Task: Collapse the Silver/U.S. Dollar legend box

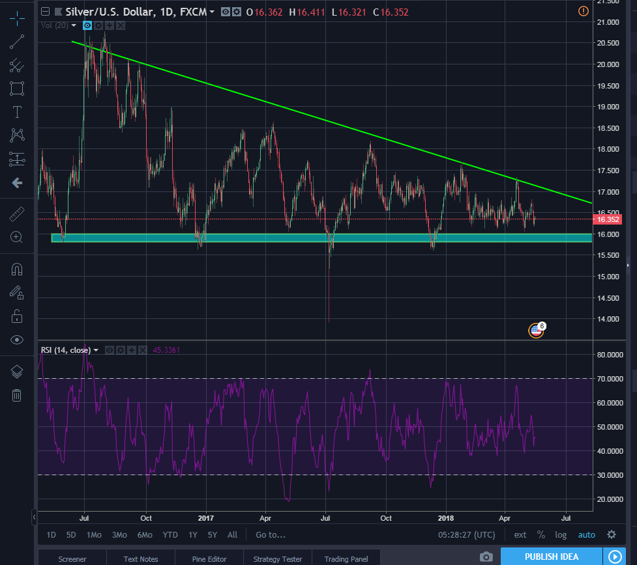Action: coord(46,12)
